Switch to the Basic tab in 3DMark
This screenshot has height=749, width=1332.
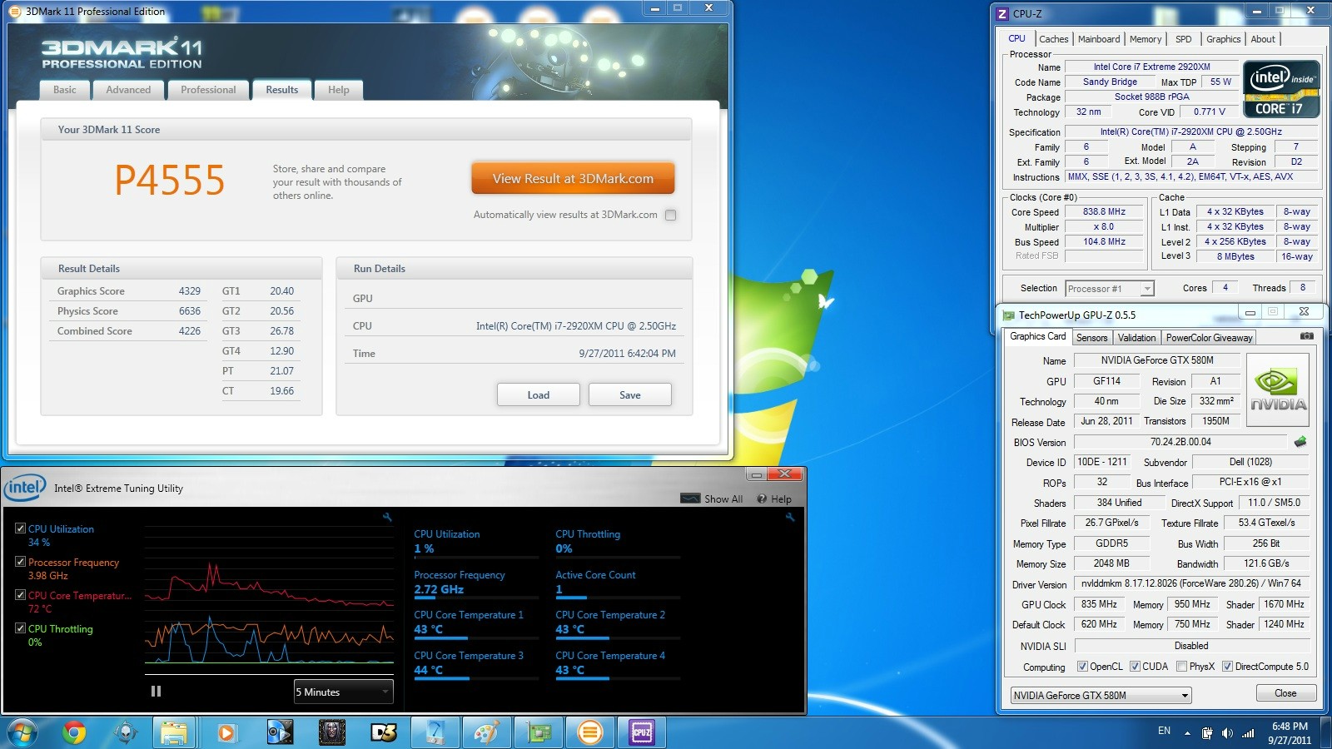[64, 90]
